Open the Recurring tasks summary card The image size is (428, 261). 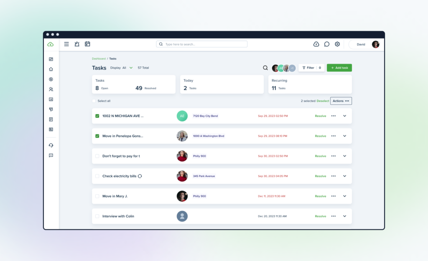[310, 84]
